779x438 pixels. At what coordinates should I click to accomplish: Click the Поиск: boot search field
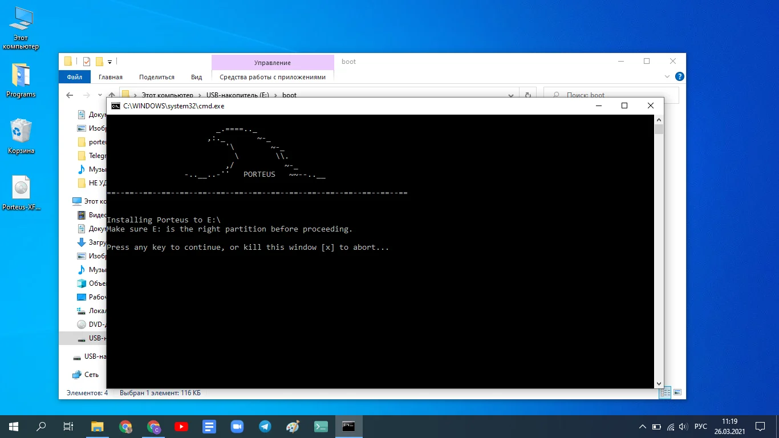click(x=611, y=95)
